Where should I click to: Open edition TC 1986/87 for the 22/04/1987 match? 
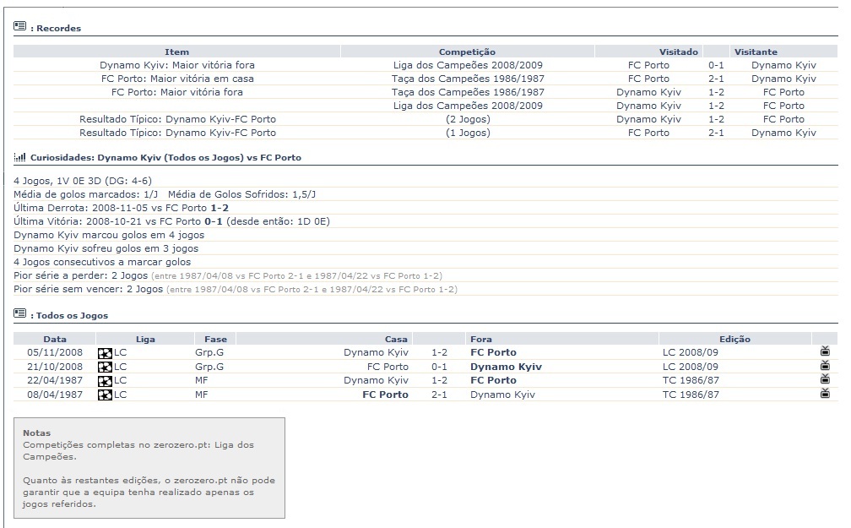pos(691,380)
